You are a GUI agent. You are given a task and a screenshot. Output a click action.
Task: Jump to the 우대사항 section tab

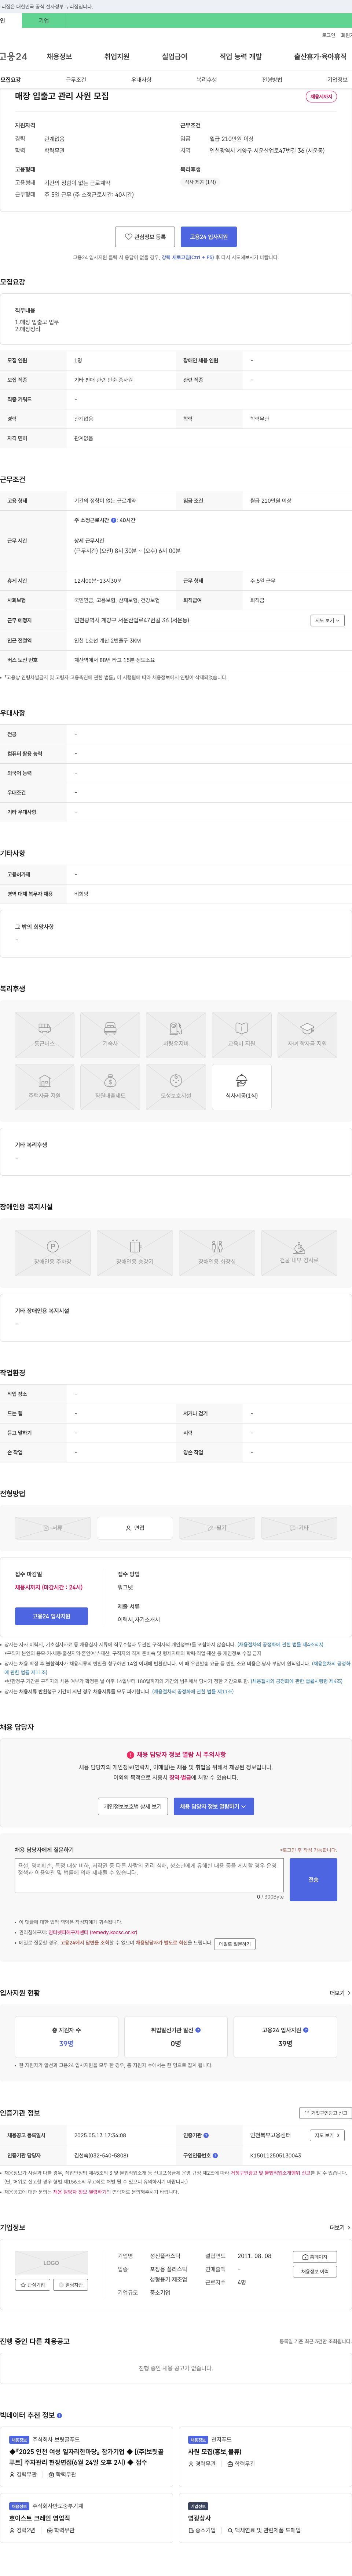(x=141, y=80)
